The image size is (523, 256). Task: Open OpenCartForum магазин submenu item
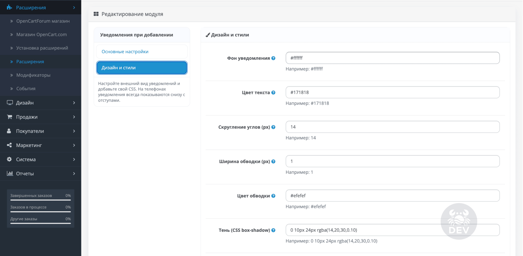click(41, 21)
